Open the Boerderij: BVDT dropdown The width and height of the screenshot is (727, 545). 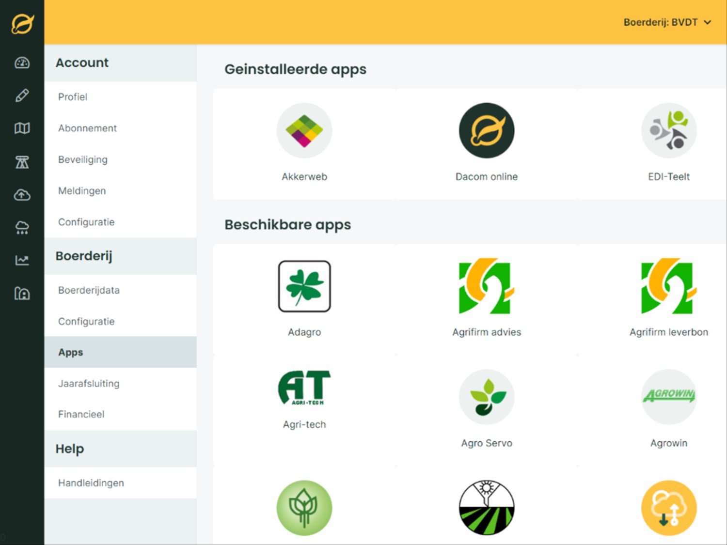pos(667,22)
